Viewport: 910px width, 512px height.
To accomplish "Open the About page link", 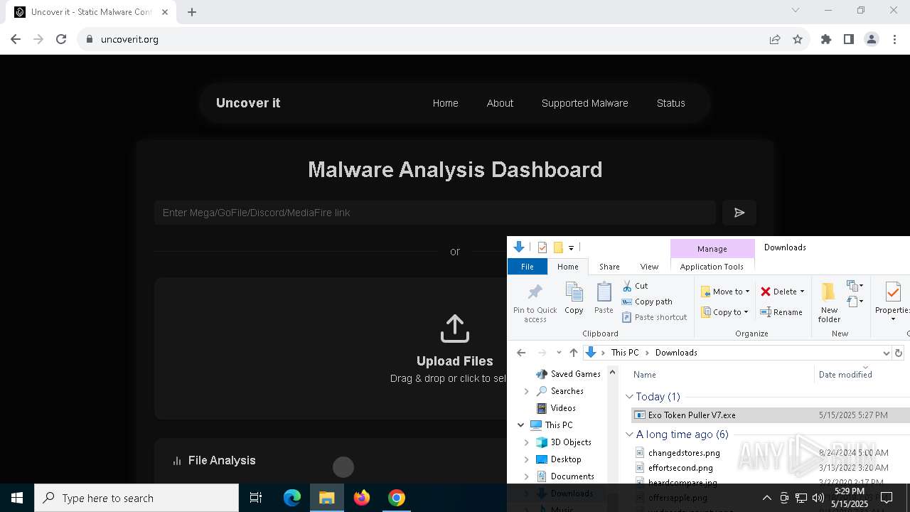I will point(500,103).
